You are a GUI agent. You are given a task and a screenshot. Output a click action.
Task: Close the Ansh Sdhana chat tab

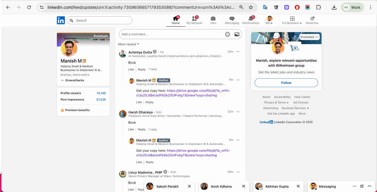(244, 186)
